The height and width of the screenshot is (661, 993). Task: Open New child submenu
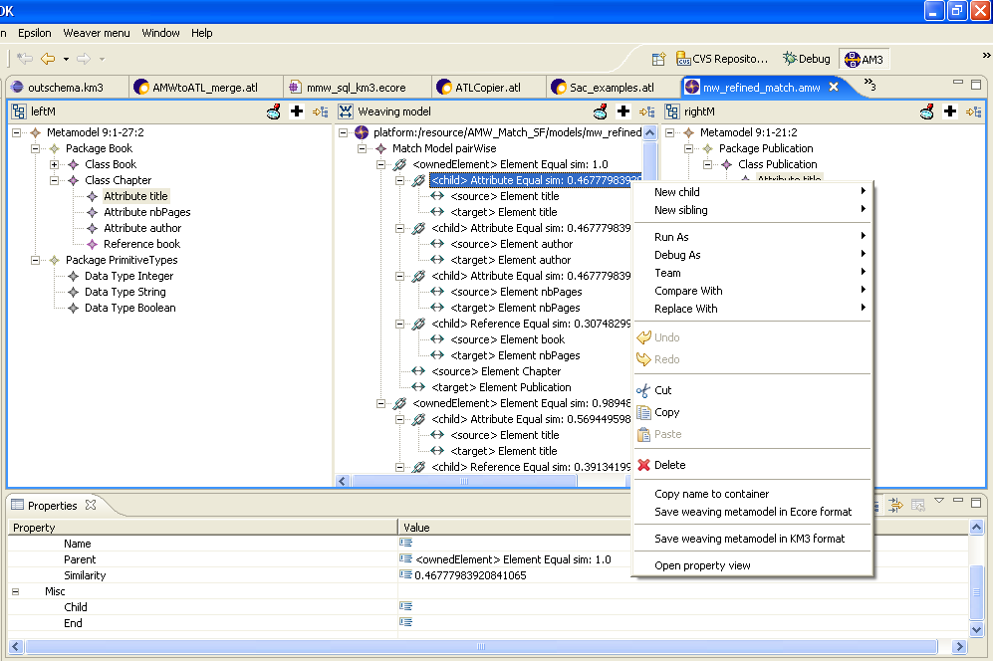tap(752, 192)
